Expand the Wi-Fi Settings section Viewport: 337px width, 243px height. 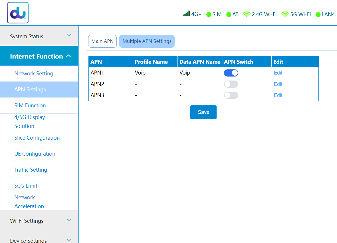pos(39,221)
